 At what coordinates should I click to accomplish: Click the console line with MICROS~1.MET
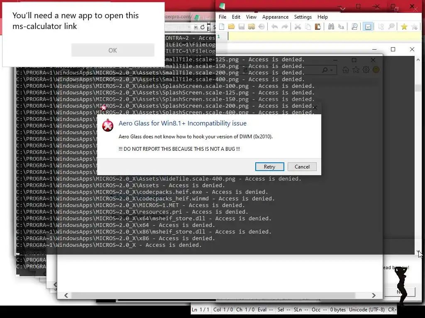[130, 205]
